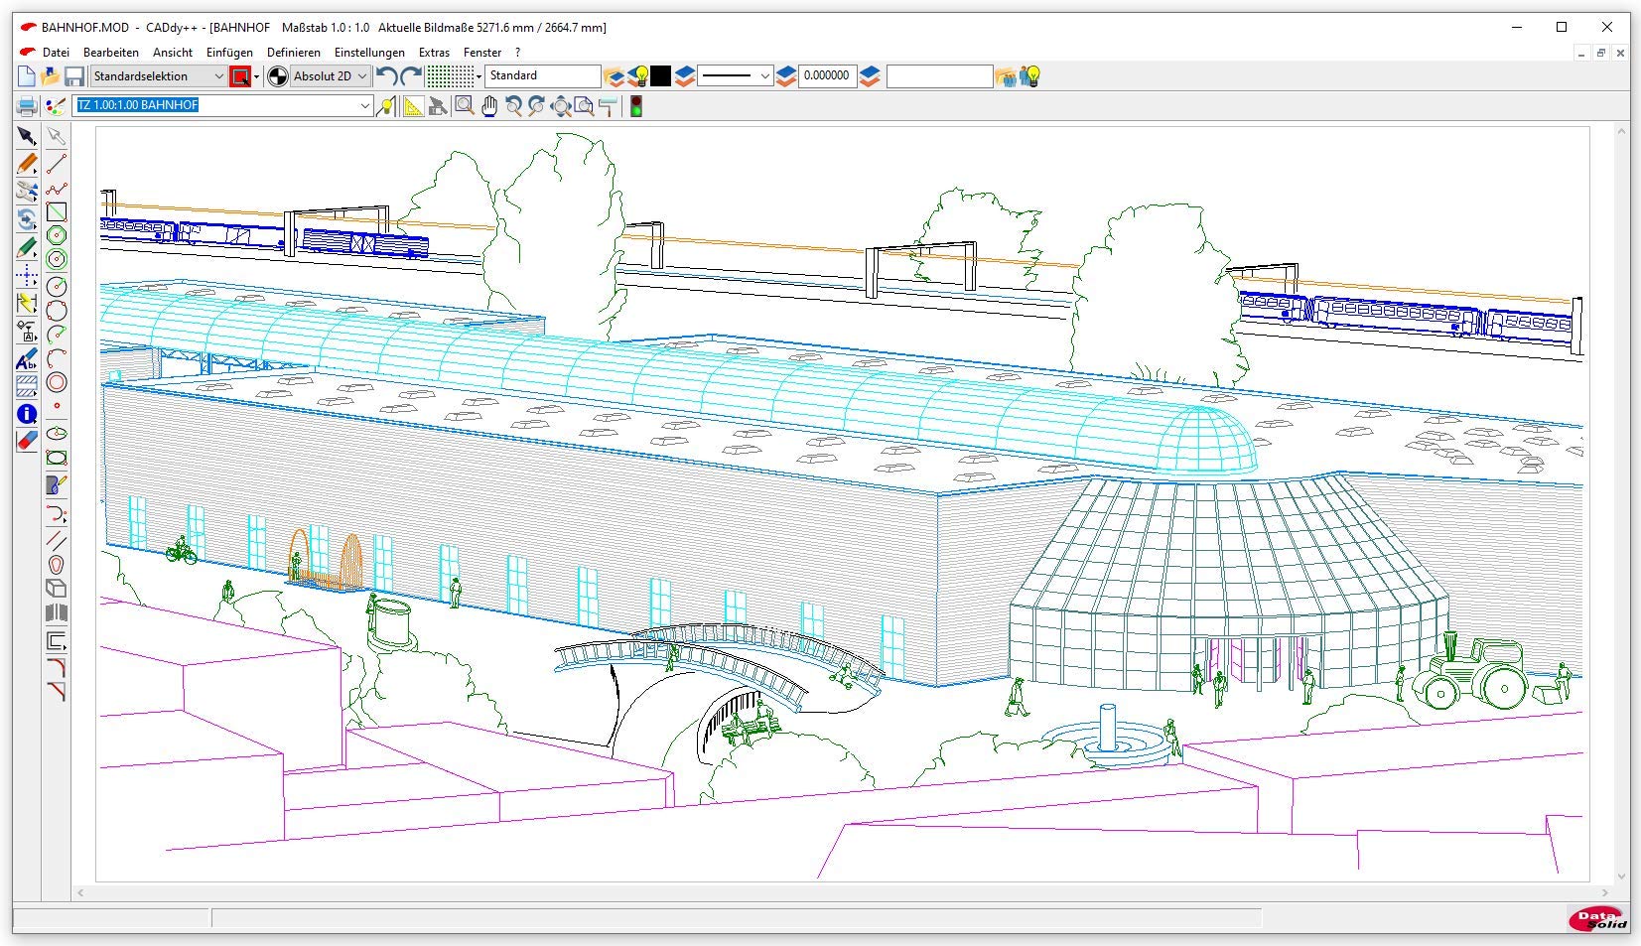Select the rectangle drawing tool
Screen dimensions: 1641x946
57,212
